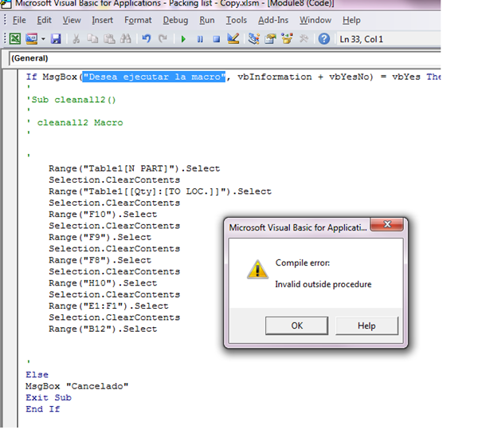
Task: Click the Range("Table1[[Qty]:[TO LOC.]]").Select line
Action: pos(160,191)
